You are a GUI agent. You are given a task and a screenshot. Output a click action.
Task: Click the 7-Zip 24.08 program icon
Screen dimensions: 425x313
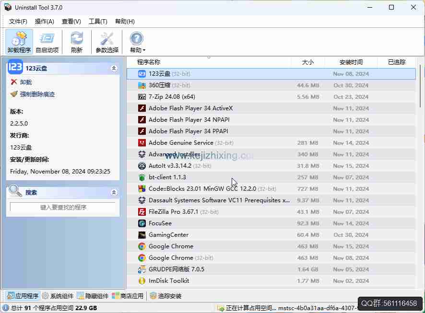142,97
